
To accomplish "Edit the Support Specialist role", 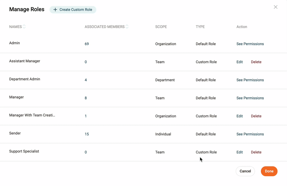I will click(x=239, y=152).
